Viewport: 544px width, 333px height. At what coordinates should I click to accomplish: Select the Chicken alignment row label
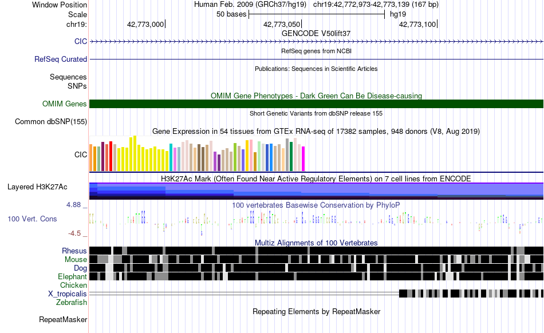coord(73,285)
